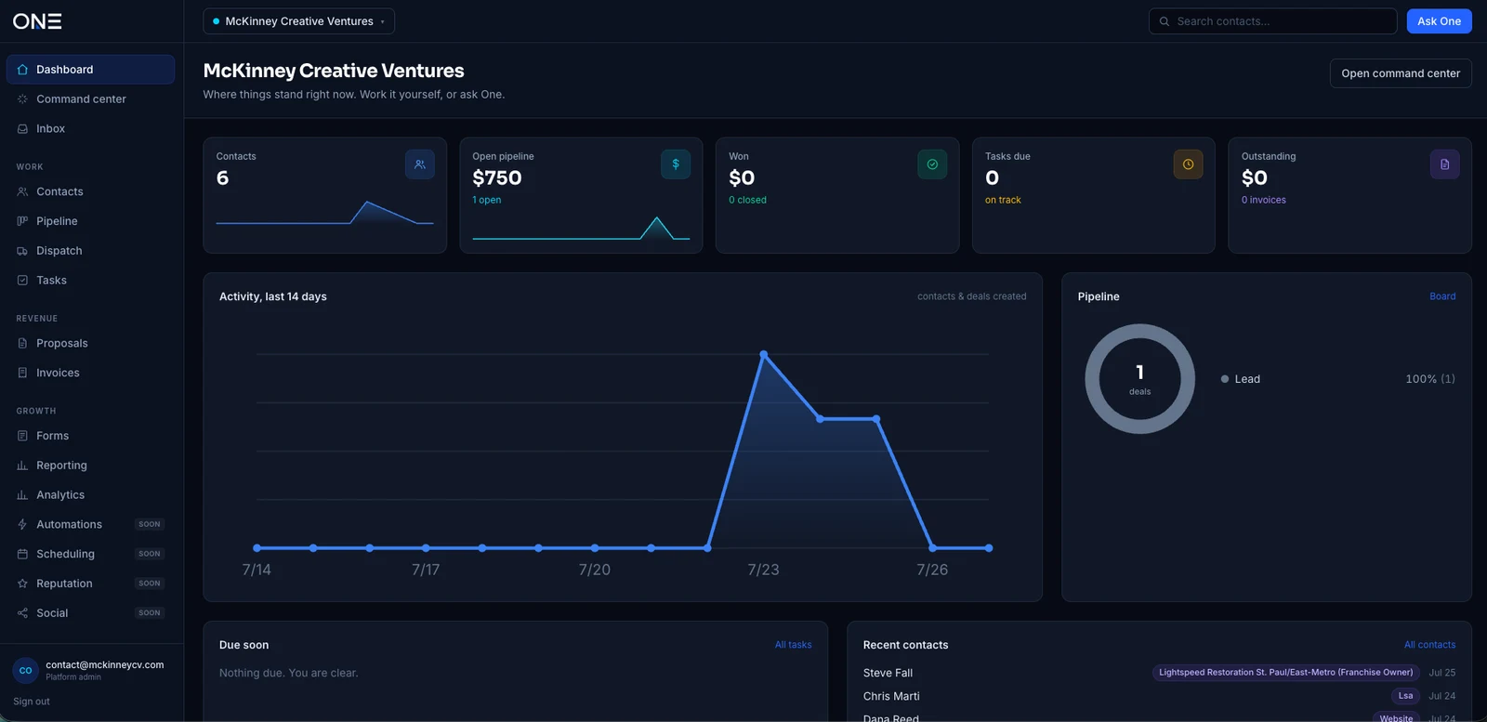Viewport: 1487px width, 722px height.
Task: Click the Command center sparkle icon
Action: 22,99
